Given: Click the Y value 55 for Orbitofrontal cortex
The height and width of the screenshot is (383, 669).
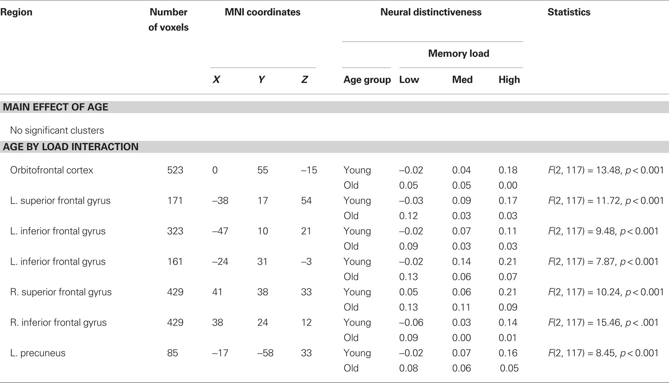Looking at the screenshot, I should tap(263, 170).
